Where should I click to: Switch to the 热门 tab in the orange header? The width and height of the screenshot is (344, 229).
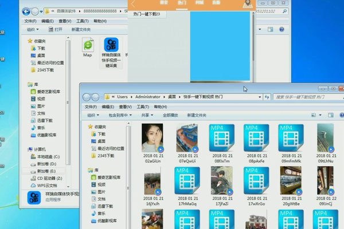(182, 3)
